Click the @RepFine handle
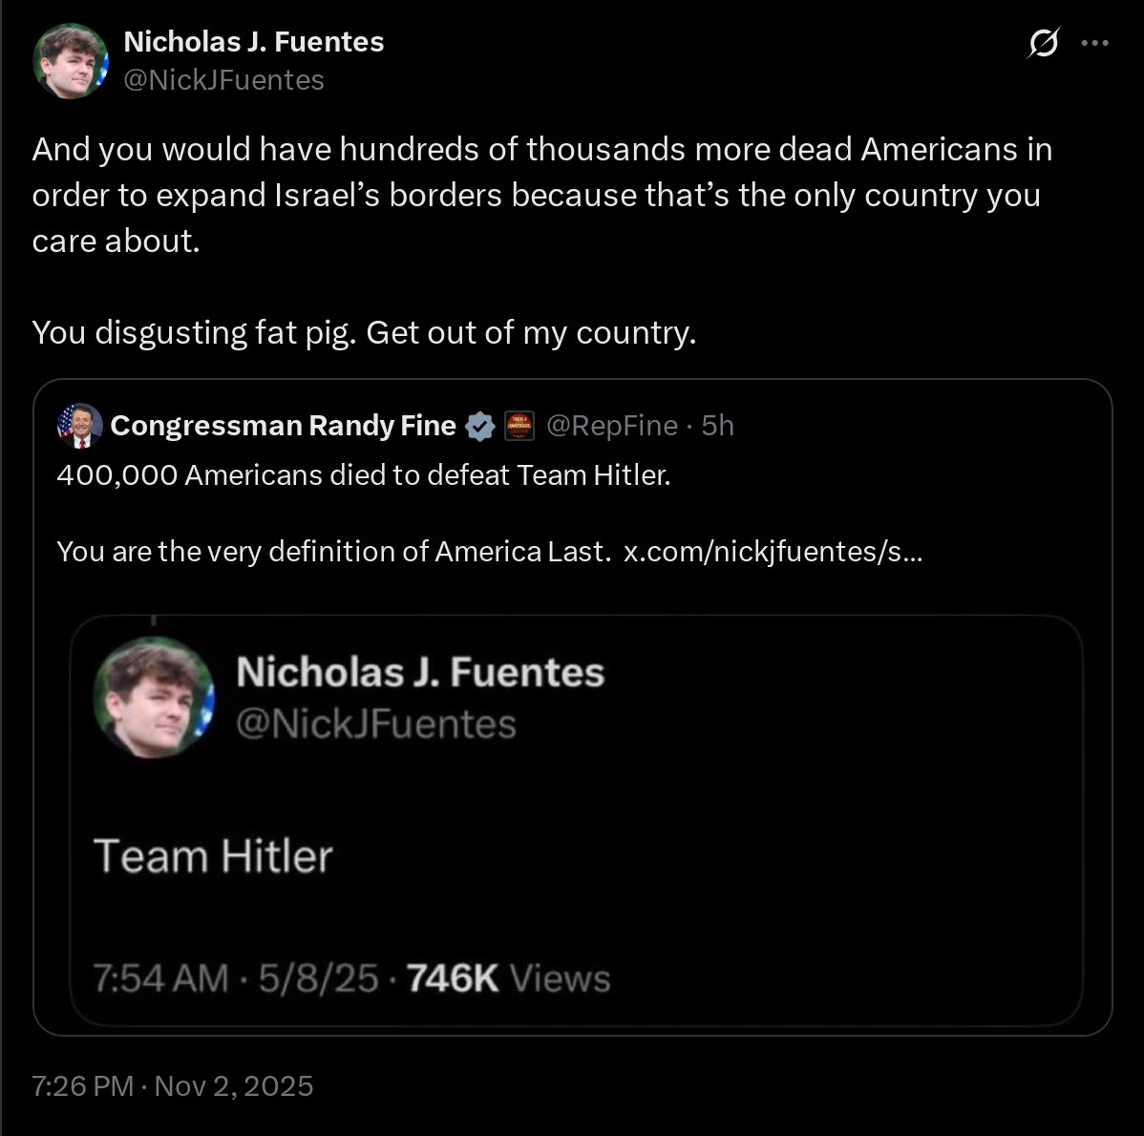Image resolution: width=1144 pixels, height=1136 pixels. point(611,426)
